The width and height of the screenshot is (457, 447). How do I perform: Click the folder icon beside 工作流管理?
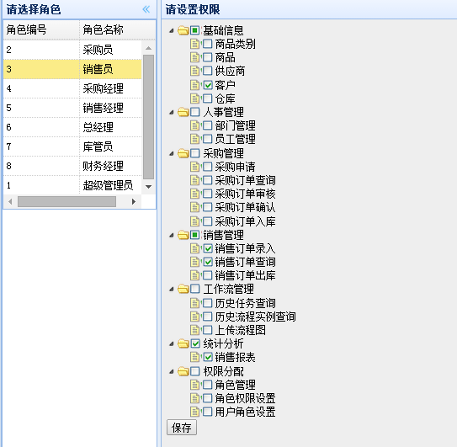click(x=183, y=289)
